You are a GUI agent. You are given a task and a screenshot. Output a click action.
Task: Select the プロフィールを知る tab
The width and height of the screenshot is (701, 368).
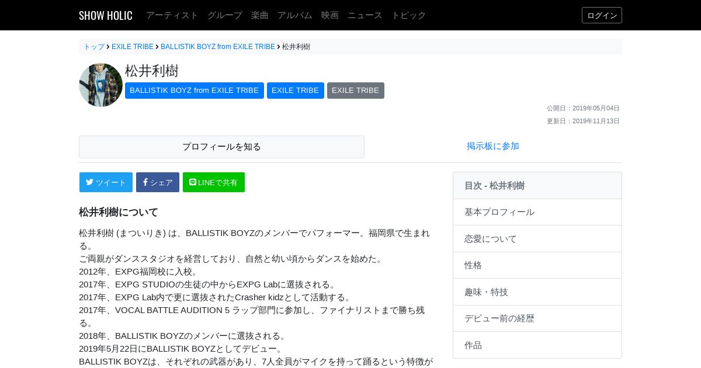click(x=221, y=147)
